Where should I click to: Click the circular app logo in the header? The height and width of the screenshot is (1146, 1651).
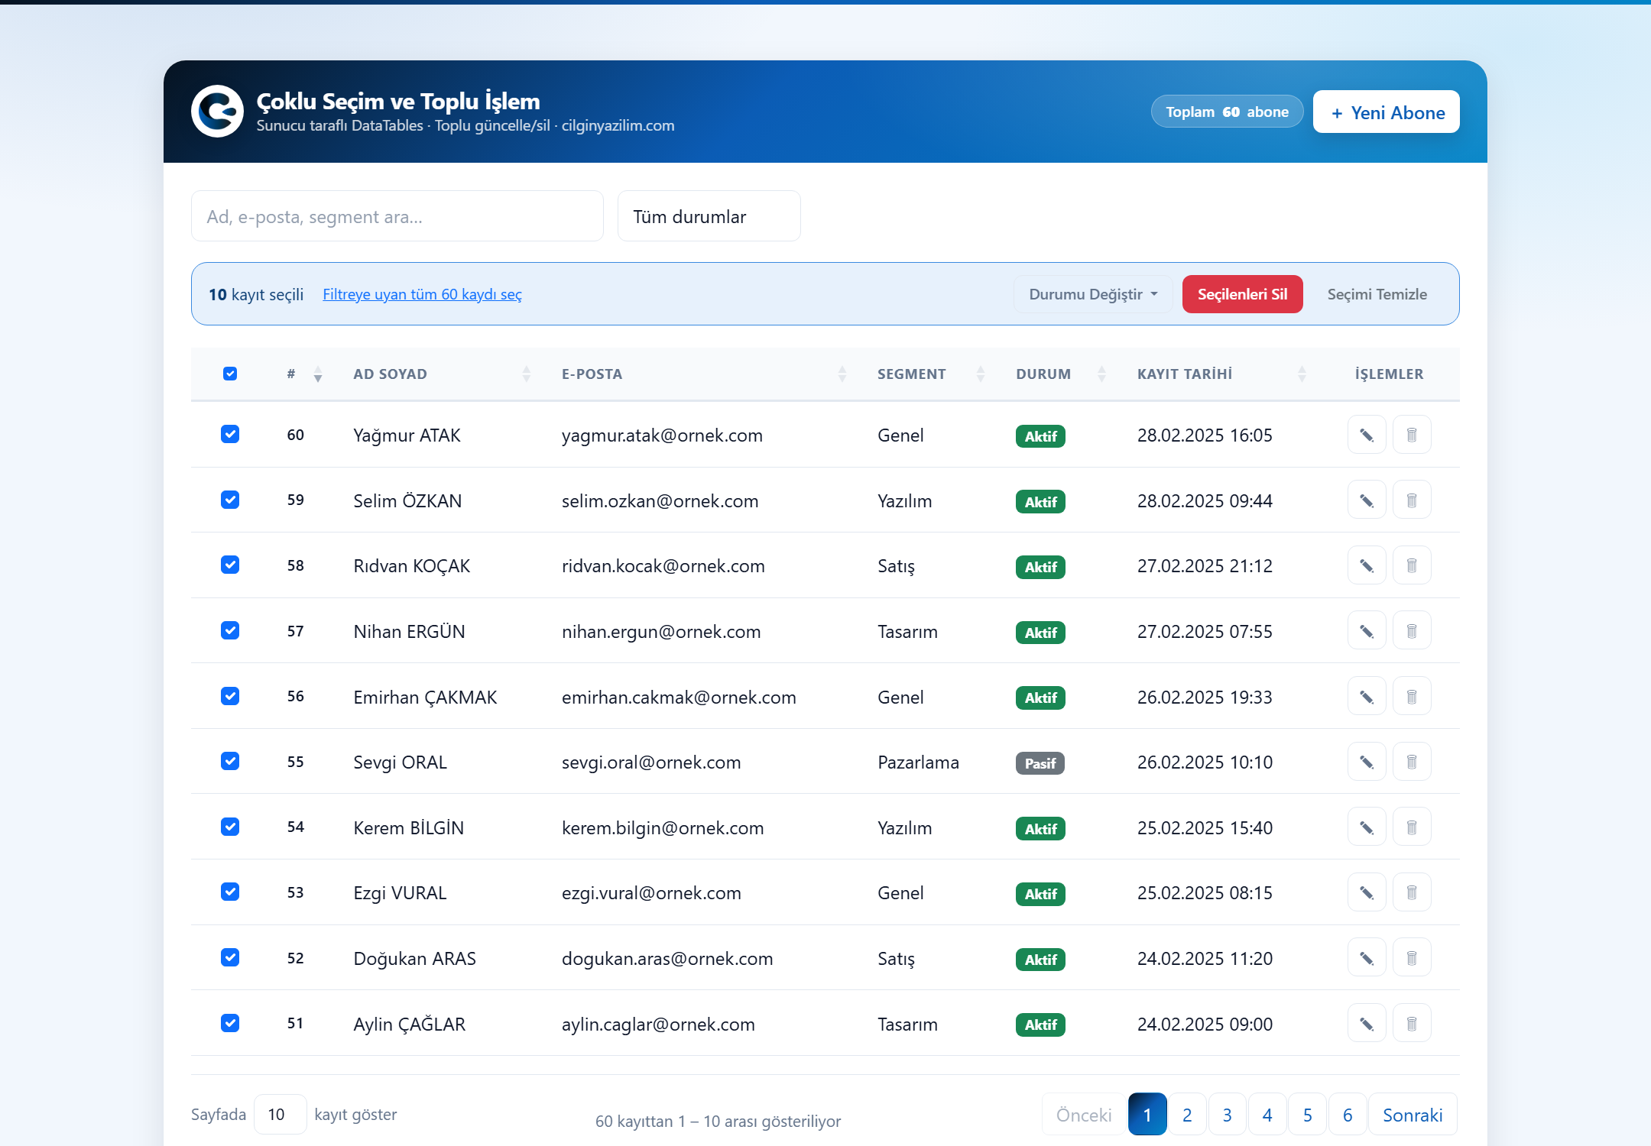pos(217,112)
